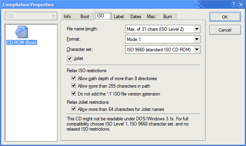
Task: Uncheck Allow path depth of more than 8 directories
Action: pyautogui.click(x=73, y=78)
